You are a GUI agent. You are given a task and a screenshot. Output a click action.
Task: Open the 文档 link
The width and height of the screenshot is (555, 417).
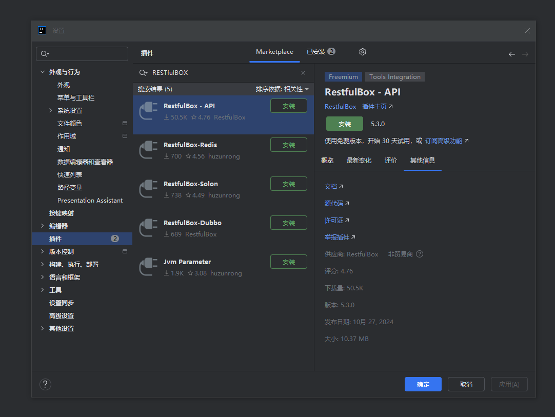click(x=333, y=187)
